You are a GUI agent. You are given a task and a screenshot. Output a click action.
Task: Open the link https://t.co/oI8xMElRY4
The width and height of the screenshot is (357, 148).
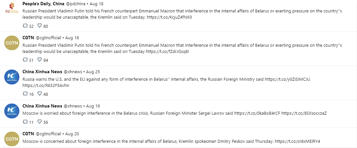297,141
